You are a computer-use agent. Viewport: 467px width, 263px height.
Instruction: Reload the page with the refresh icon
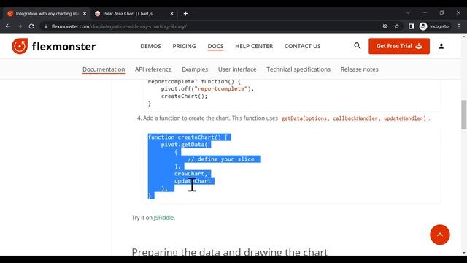(x=31, y=26)
